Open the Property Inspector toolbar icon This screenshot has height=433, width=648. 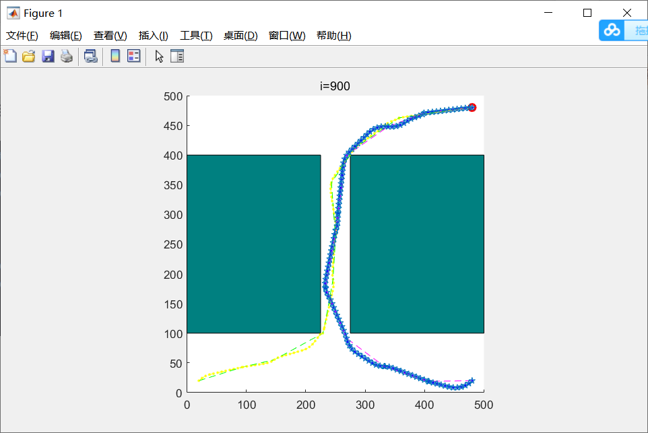point(177,56)
